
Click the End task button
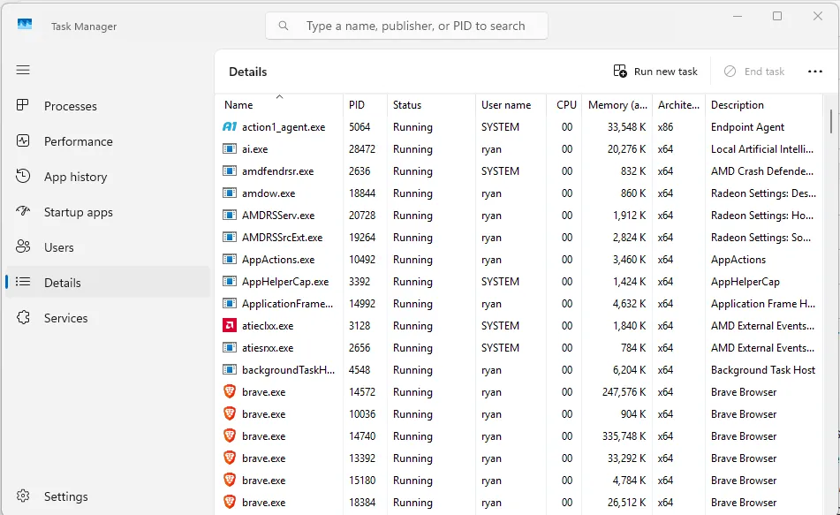coord(754,72)
